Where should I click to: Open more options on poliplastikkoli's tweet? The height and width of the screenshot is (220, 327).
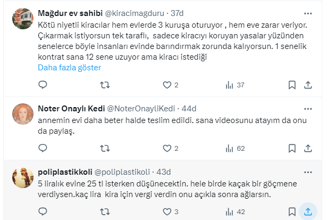tap(308, 172)
